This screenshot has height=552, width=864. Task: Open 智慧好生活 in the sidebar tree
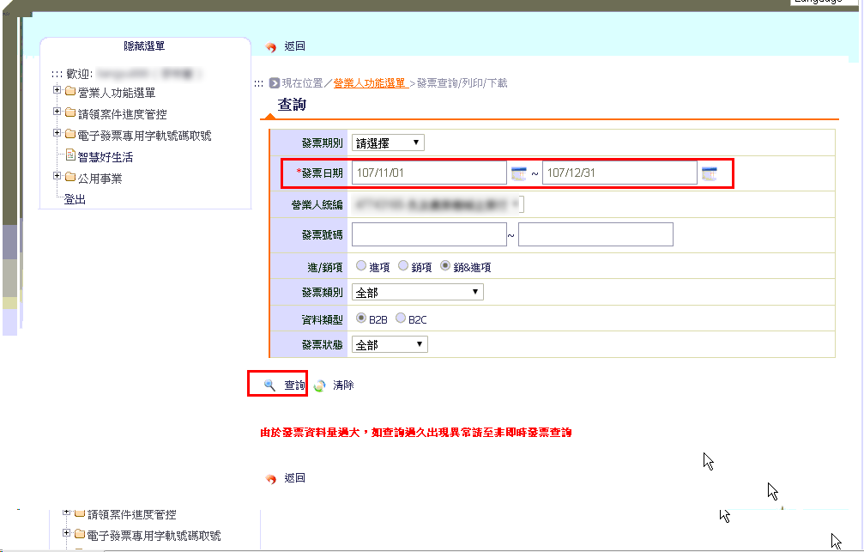pos(106,157)
